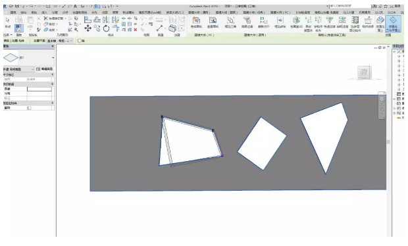Click the filter funnel ribbon icon
Image resolution: width=408 pixels, height=246 pixels.
coord(330,20)
